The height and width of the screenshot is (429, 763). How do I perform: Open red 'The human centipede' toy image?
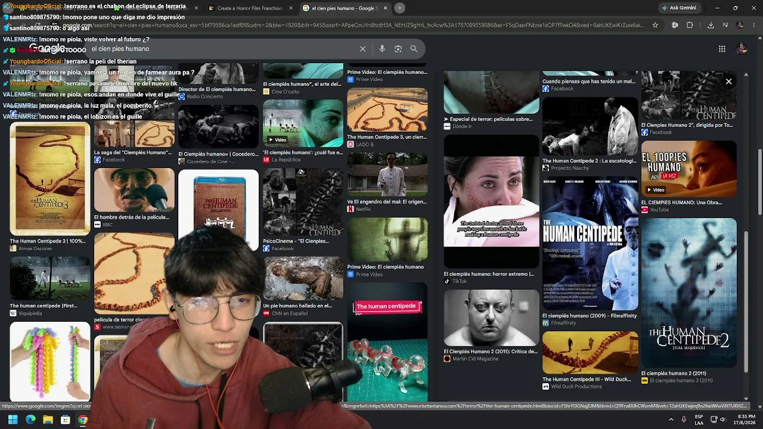(387, 343)
